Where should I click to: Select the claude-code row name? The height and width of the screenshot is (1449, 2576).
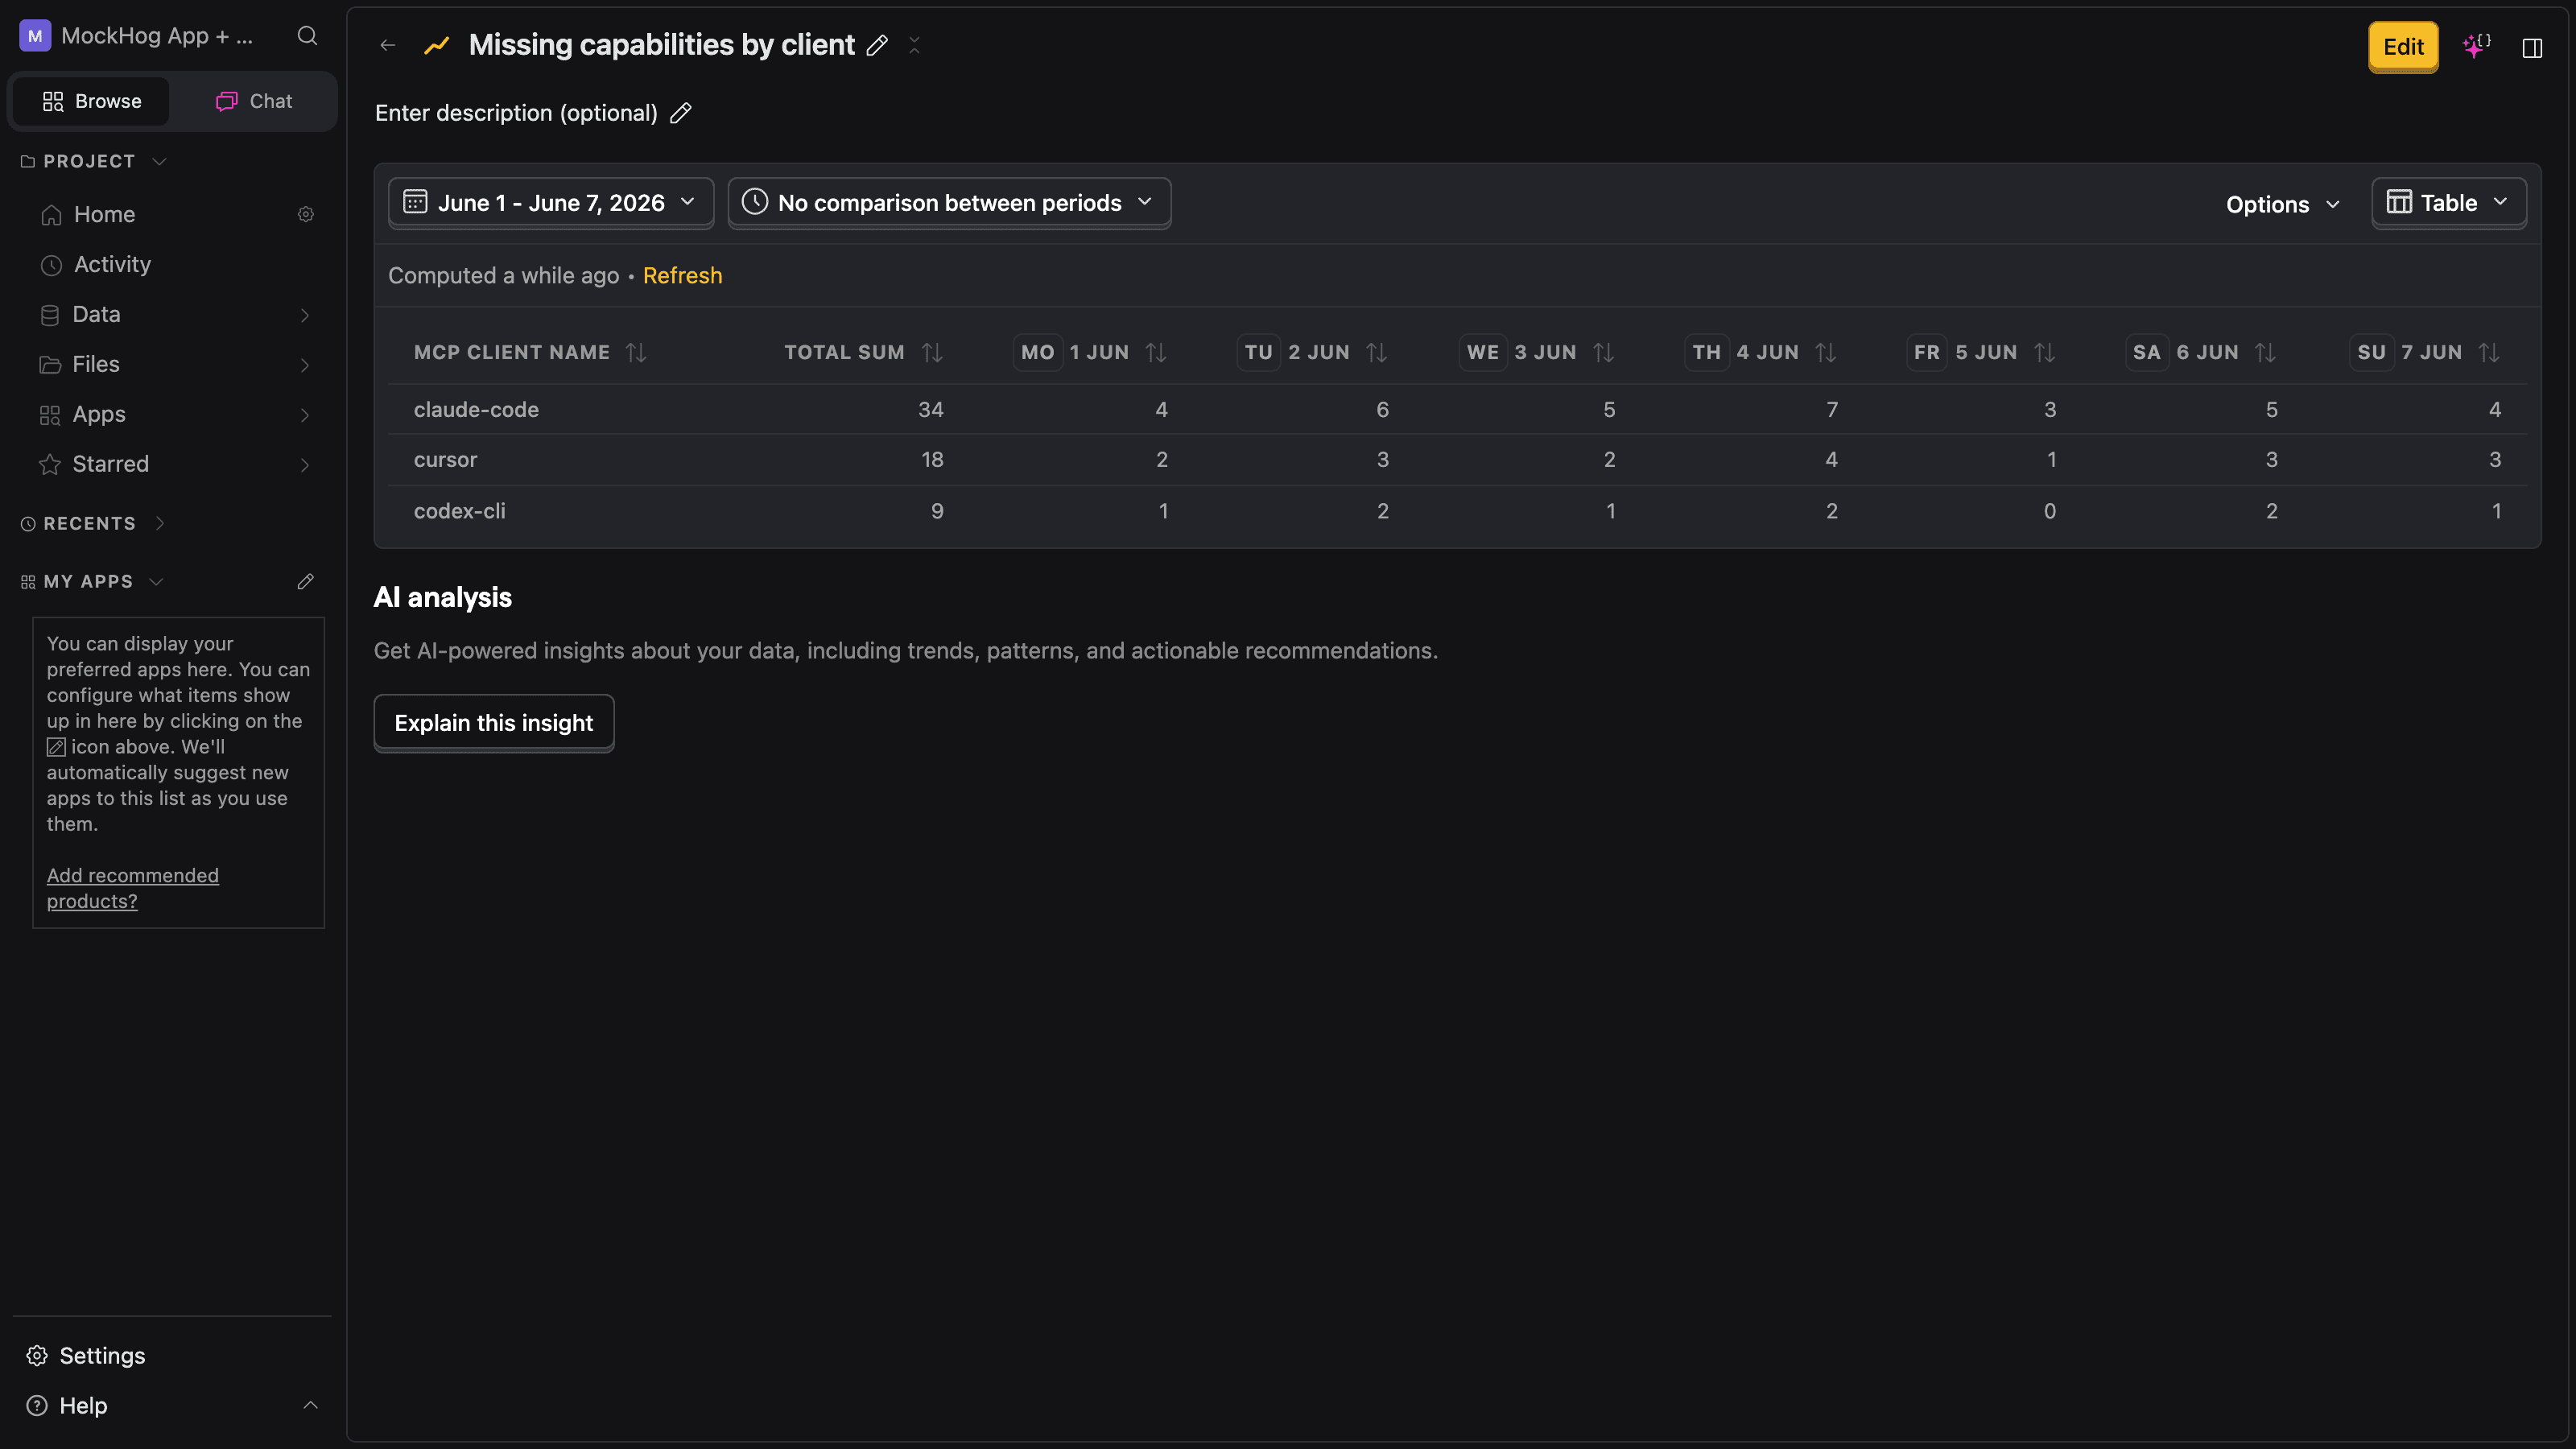[x=476, y=409]
